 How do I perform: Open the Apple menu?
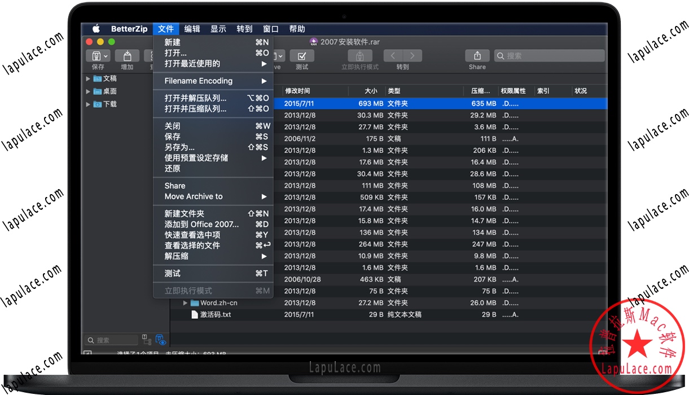tap(96, 29)
